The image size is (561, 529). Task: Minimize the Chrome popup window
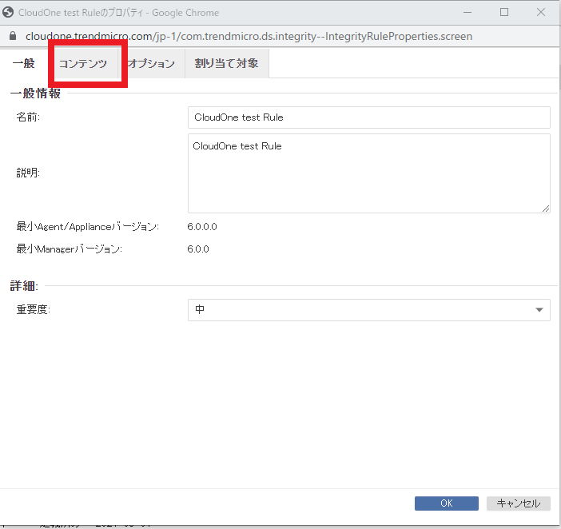[467, 13]
